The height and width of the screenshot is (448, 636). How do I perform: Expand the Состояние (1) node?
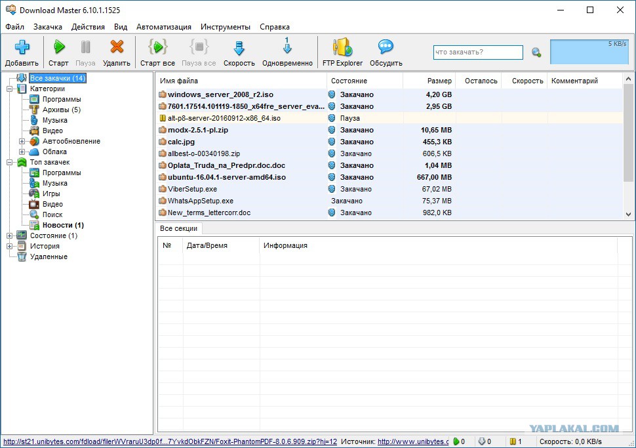point(9,235)
